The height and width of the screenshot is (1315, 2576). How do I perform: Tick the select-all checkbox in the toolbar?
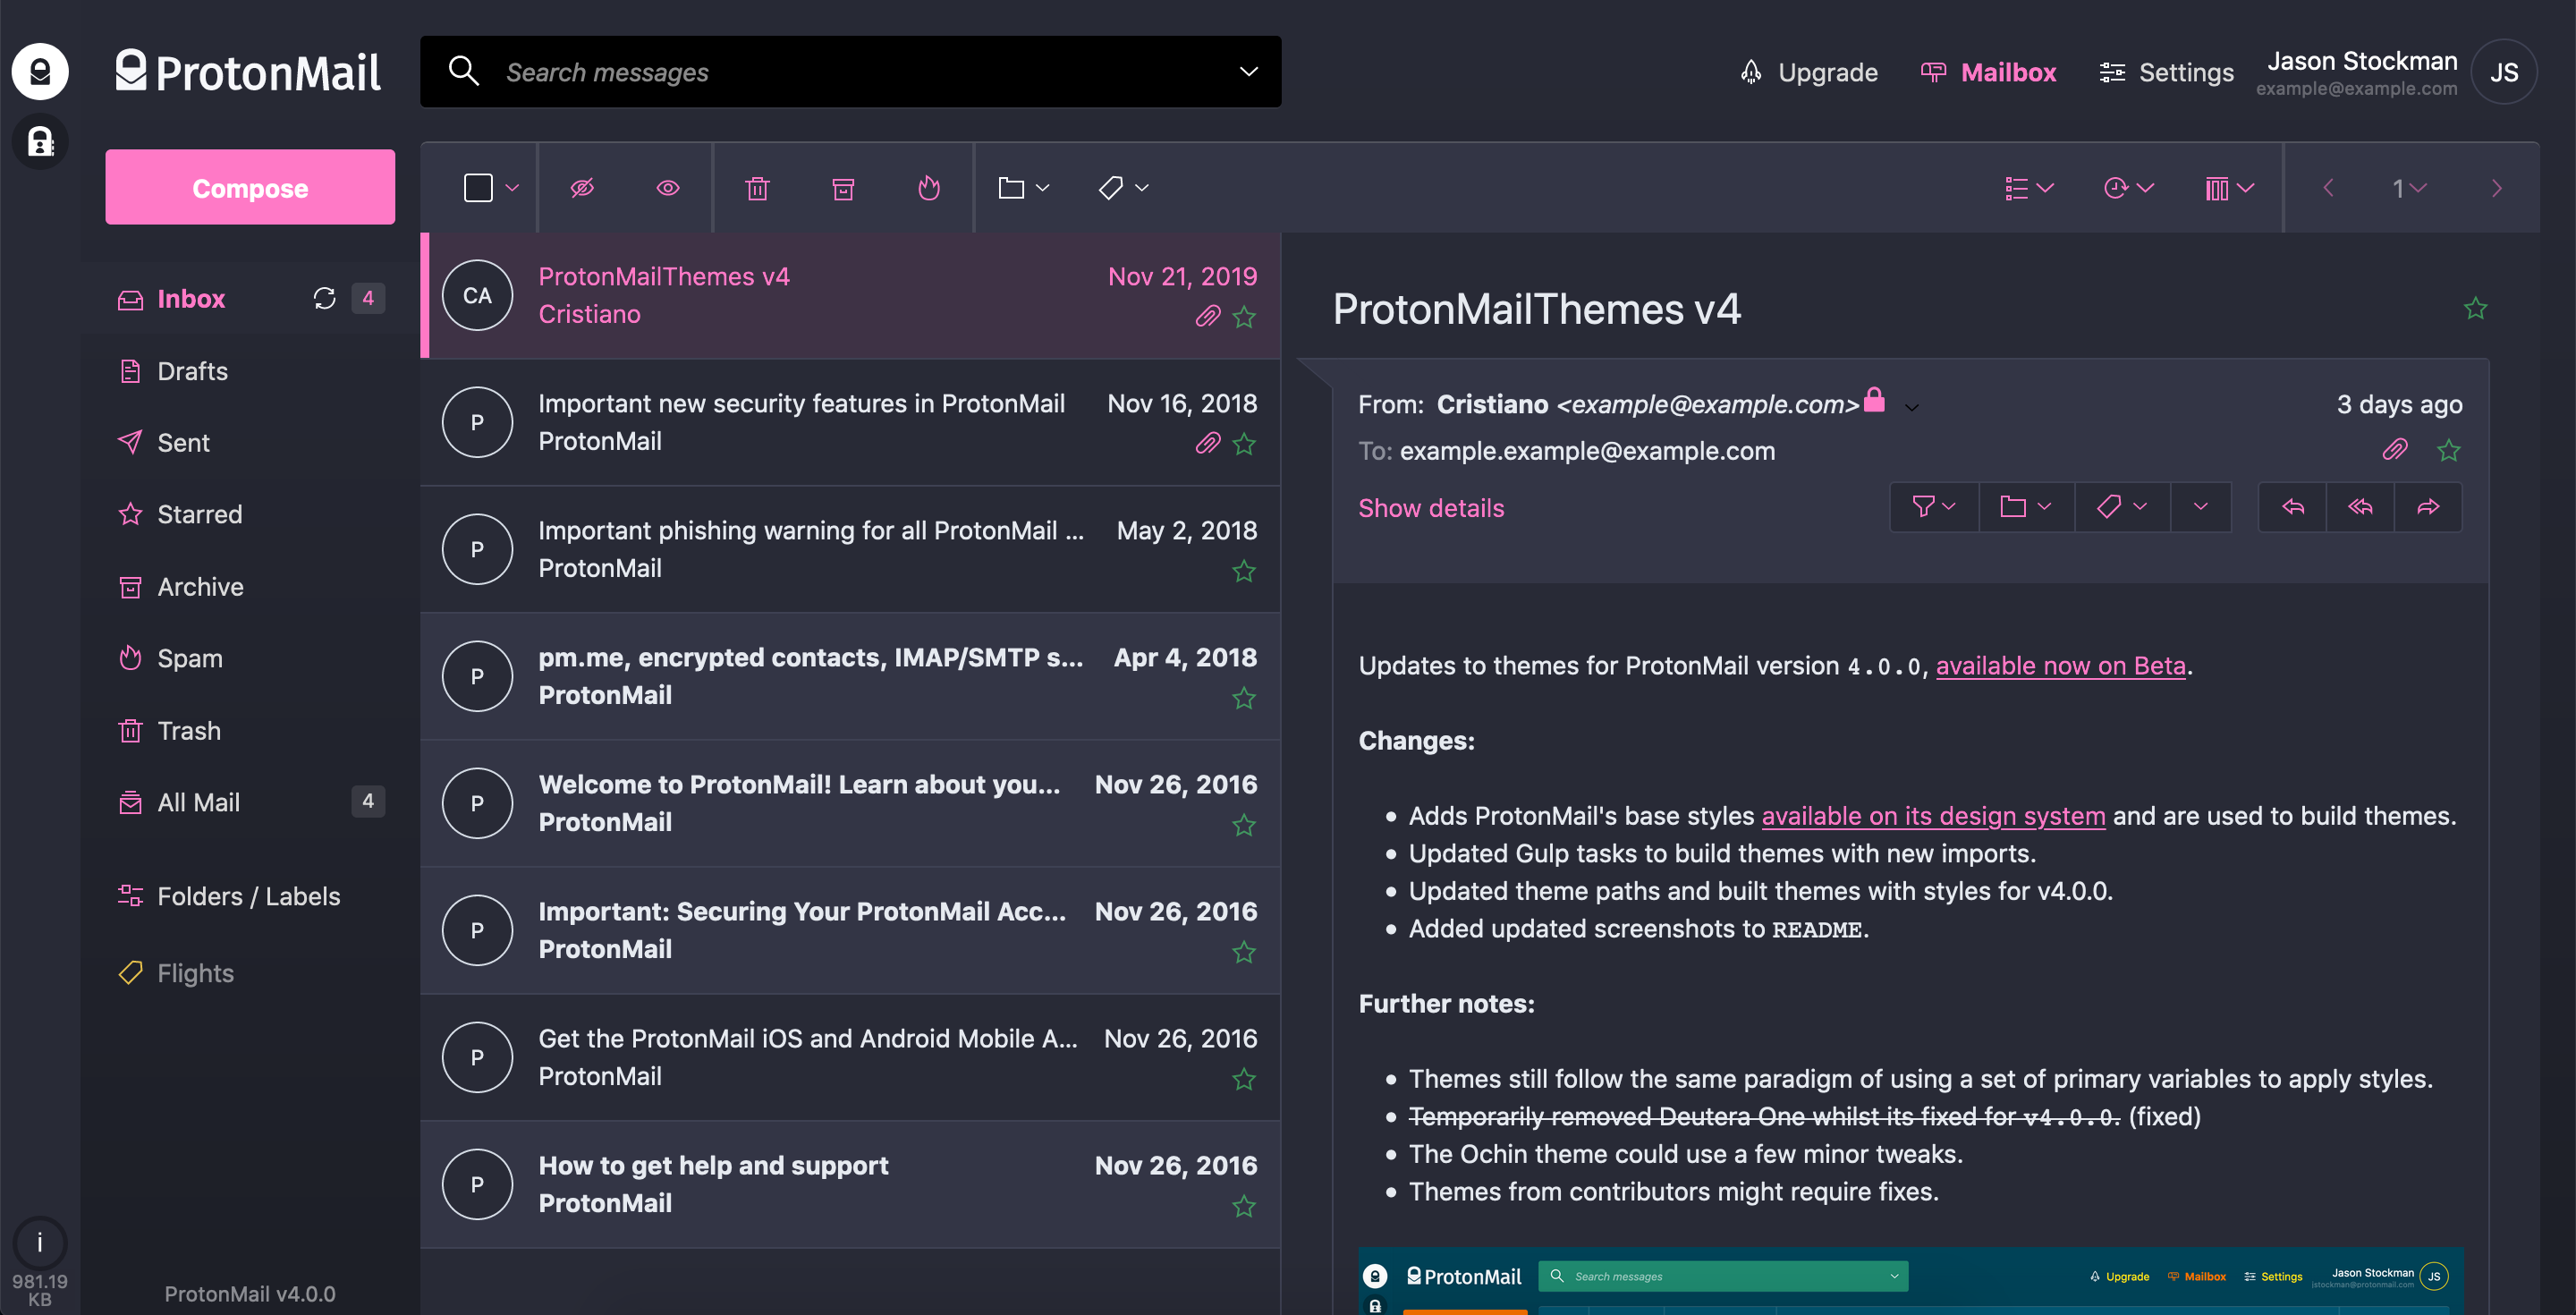pos(478,188)
